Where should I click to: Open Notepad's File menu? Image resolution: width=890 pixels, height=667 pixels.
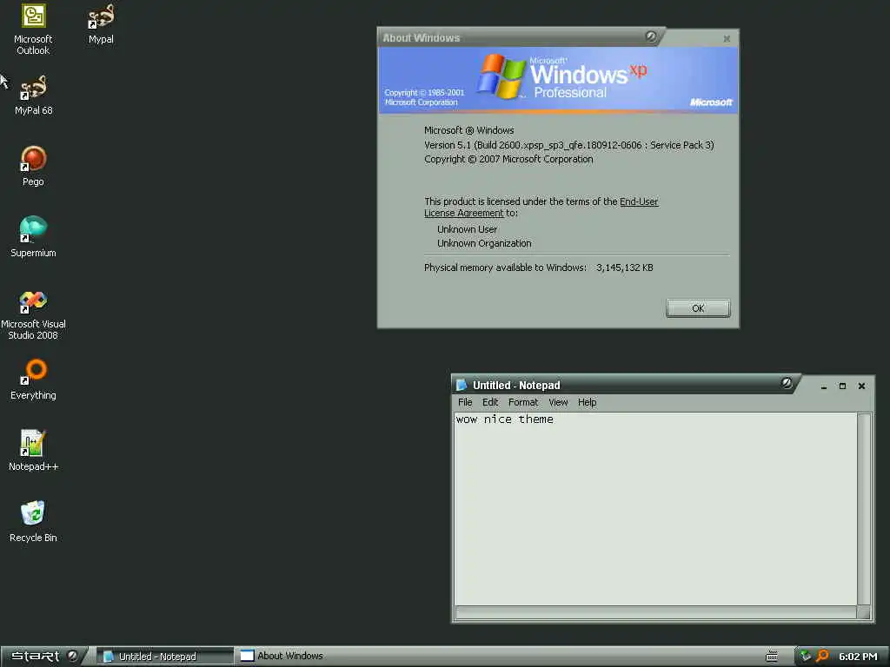465,402
